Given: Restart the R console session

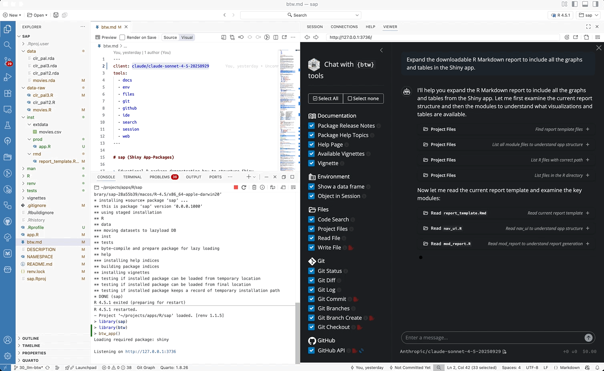Looking at the screenshot, I should (x=244, y=187).
